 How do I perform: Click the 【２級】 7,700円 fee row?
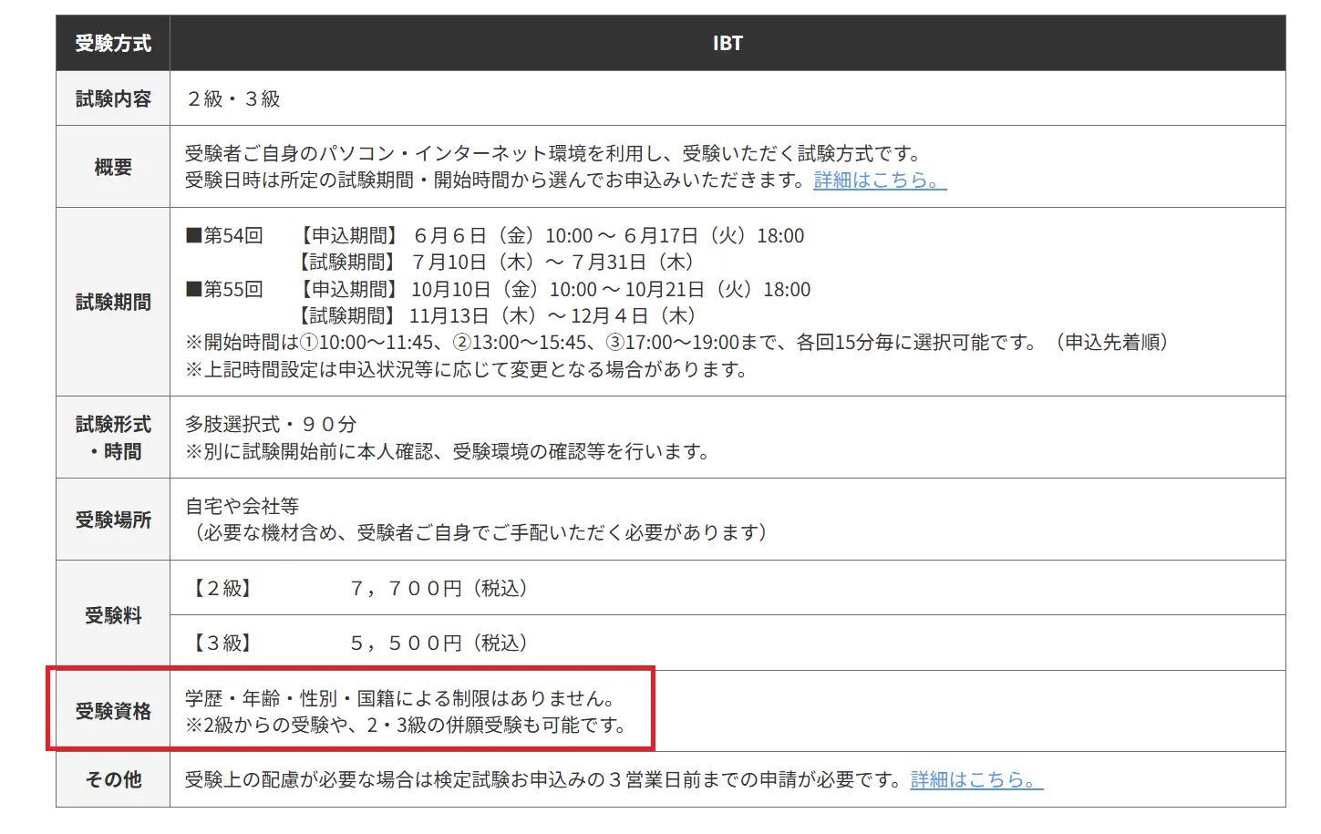728,588
